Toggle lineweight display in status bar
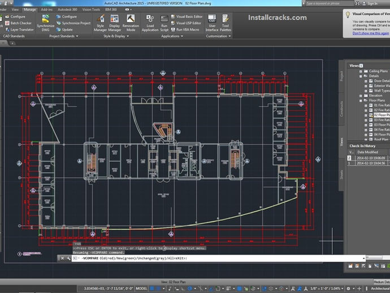Screen dimensions: 390x293 pos(228,288)
